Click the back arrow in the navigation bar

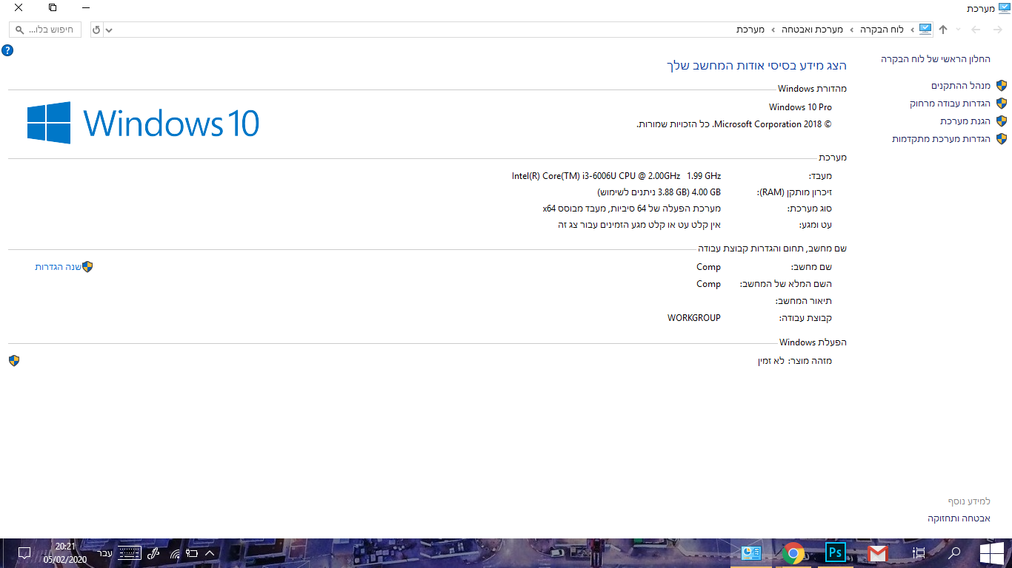(x=996, y=30)
